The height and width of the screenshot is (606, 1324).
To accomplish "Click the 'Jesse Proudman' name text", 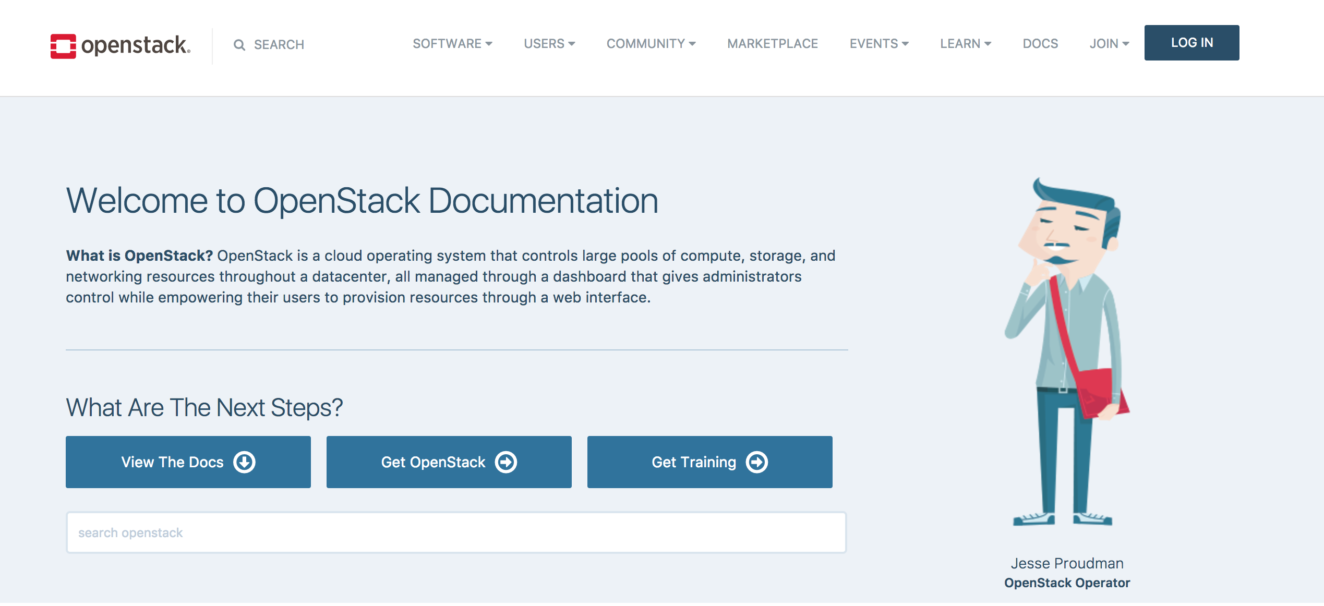I will point(1067,563).
